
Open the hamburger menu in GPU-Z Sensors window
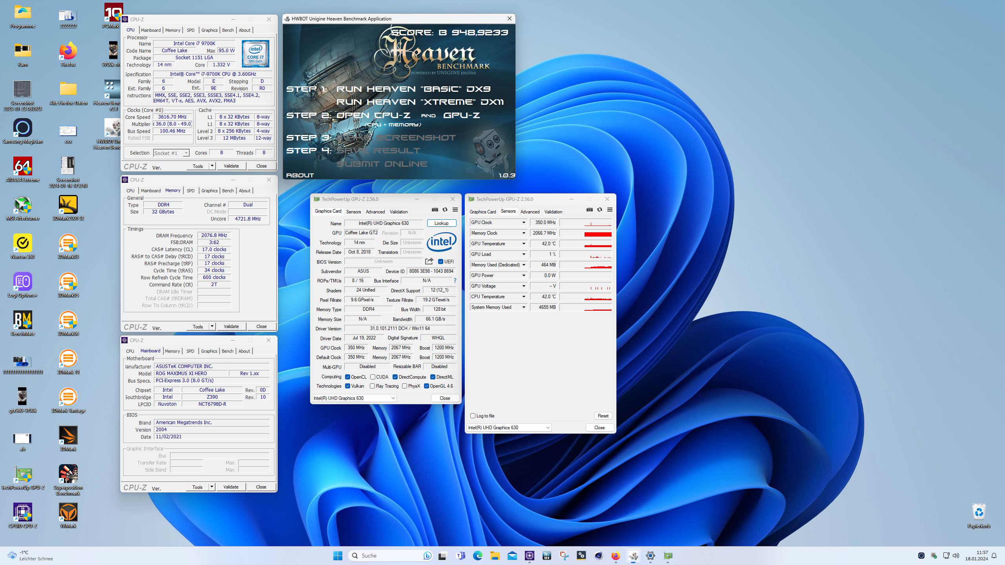tap(610, 210)
